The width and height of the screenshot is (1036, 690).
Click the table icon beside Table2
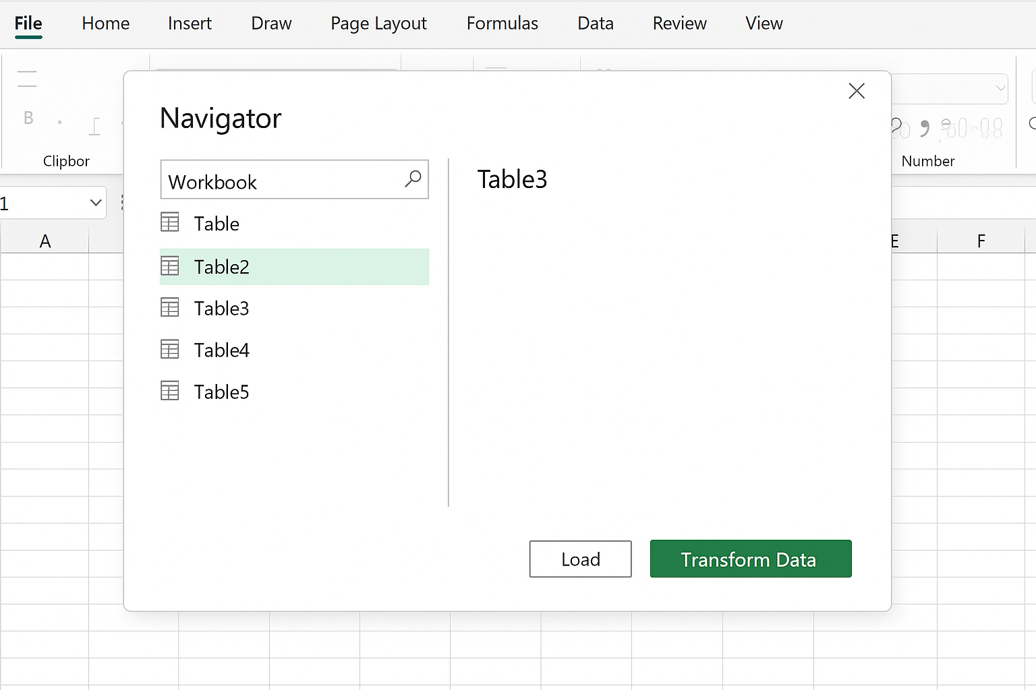[170, 266]
